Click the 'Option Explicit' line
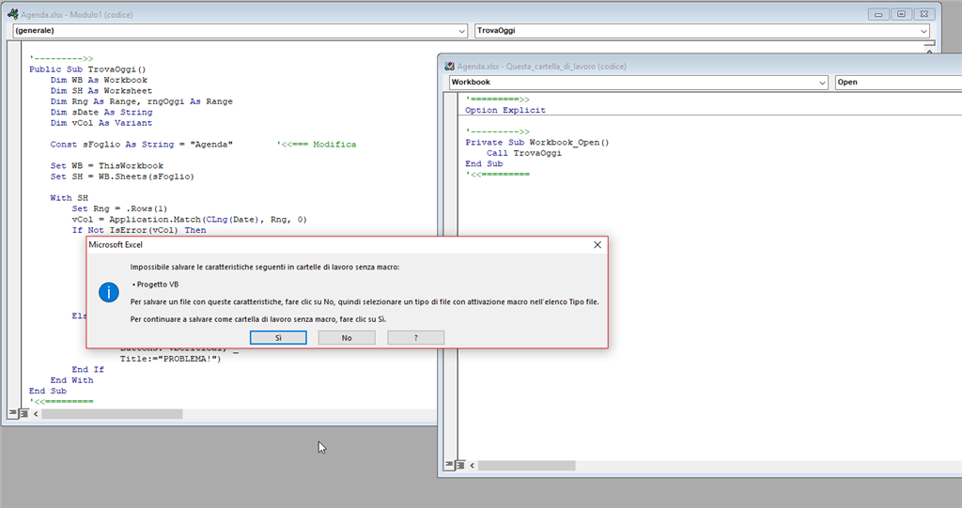 coord(504,111)
